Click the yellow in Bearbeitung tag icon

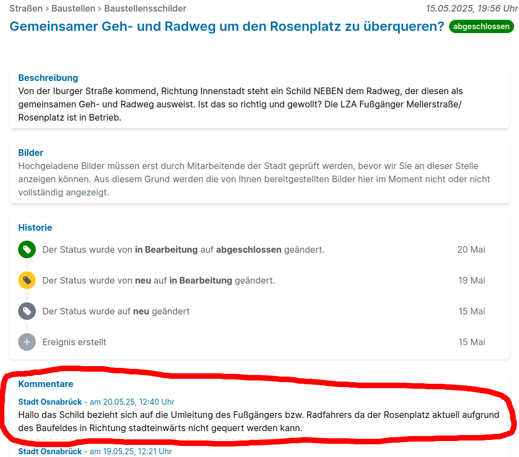pyautogui.click(x=27, y=280)
